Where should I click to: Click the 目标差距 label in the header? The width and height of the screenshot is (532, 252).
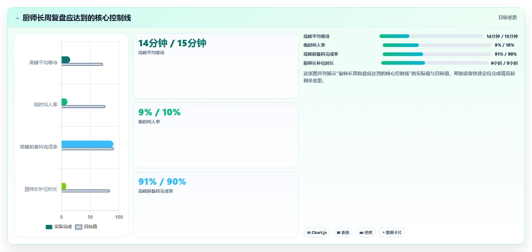pyautogui.click(x=508, y=17)
